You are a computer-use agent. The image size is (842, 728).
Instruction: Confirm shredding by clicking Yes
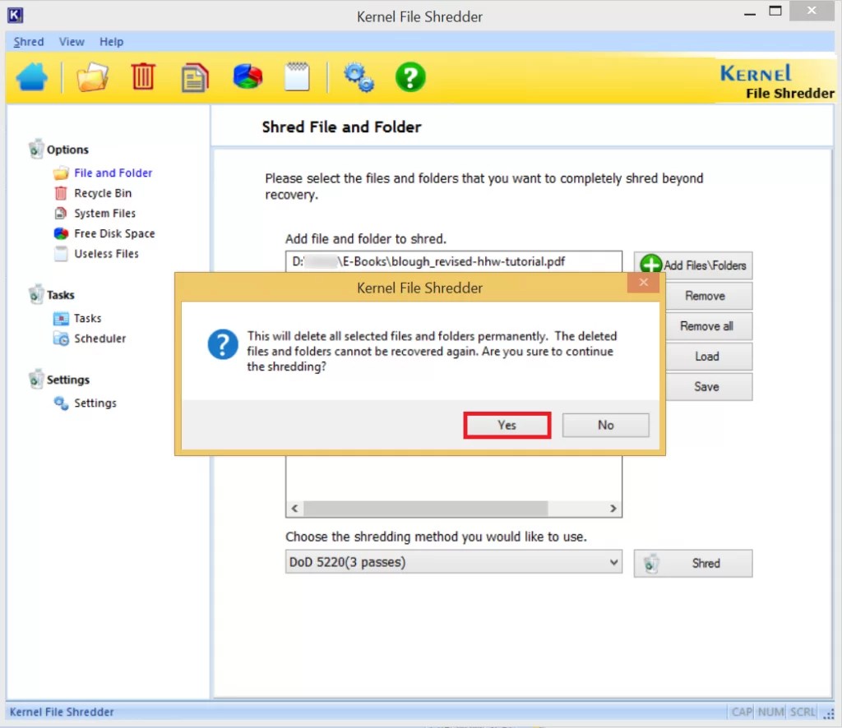pos(507,425)
